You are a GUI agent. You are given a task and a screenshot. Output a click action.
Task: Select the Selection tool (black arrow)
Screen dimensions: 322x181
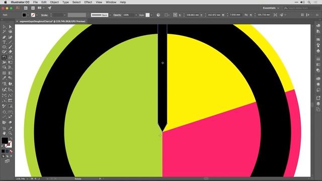(x=4, y=27)
